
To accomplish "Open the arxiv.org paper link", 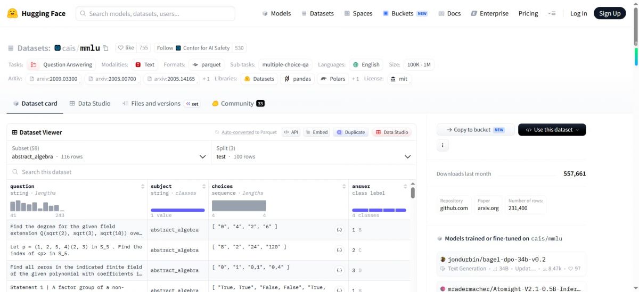I will pyautogui.click(x=488, y=205).
